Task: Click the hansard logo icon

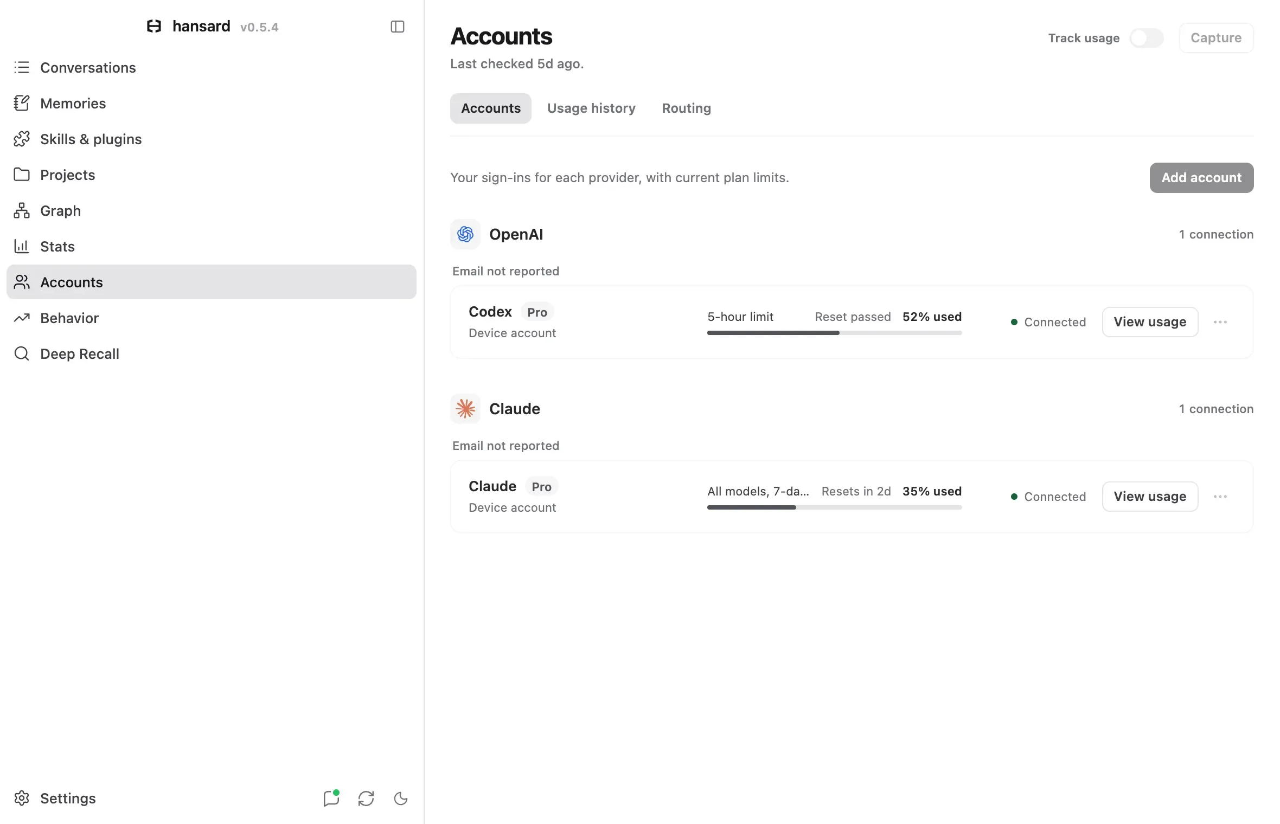Action: [154, 26]
